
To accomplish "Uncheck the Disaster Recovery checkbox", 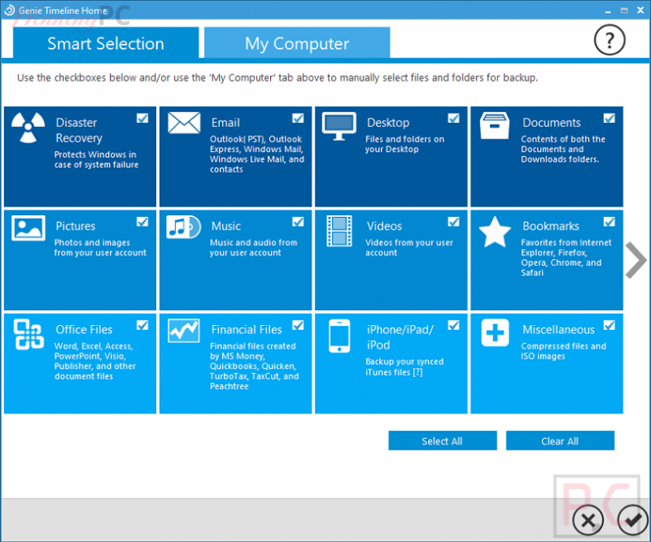I will coord(142,118).
